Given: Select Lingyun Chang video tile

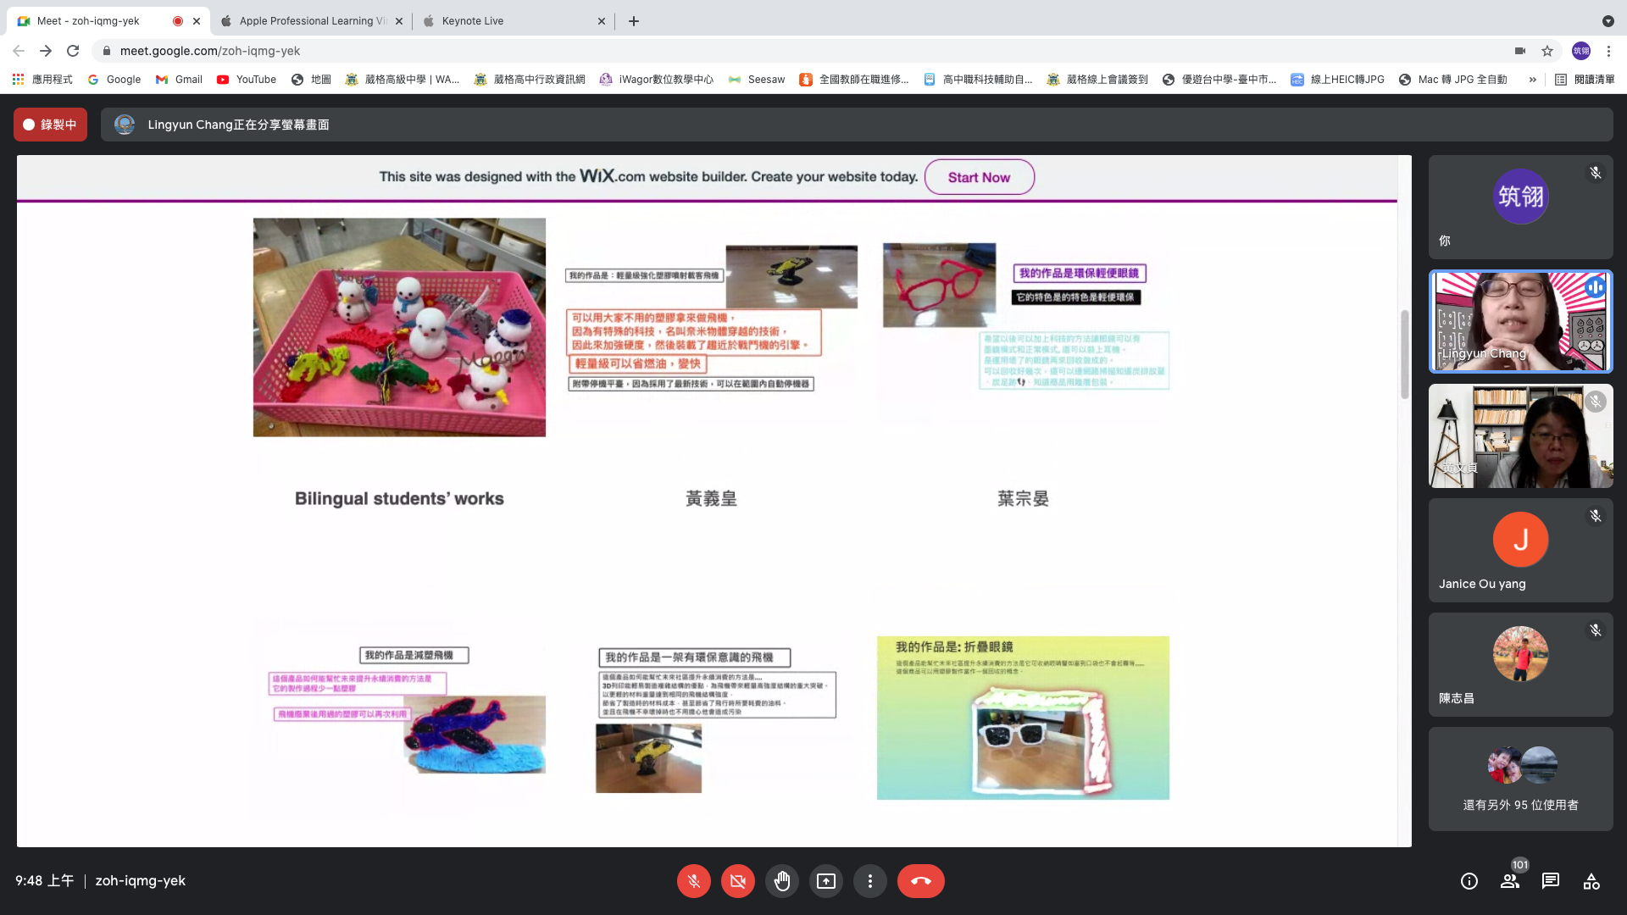Looking at the screenshot, I should coord(1520,322).
